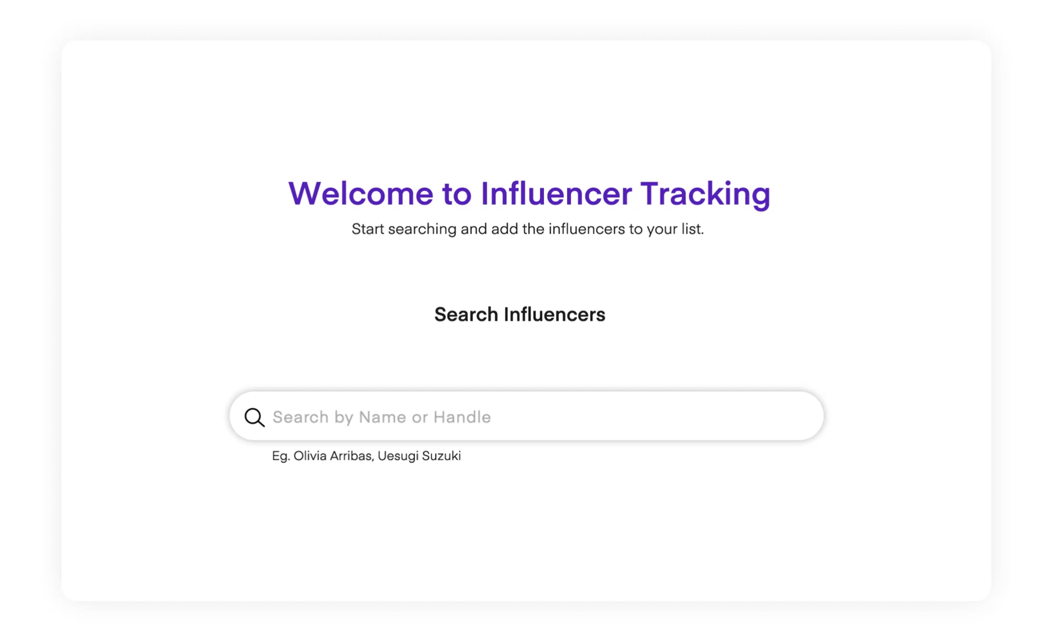Click the empty right end of the search bar
The height and width of the screenshot is (641, 1052).
(x=767, y=417)
